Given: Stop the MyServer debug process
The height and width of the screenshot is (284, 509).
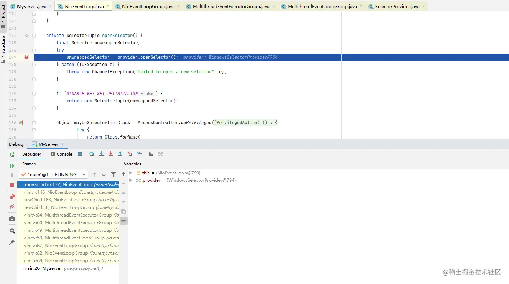Looking at the screenshot, I should click(12, 185).
